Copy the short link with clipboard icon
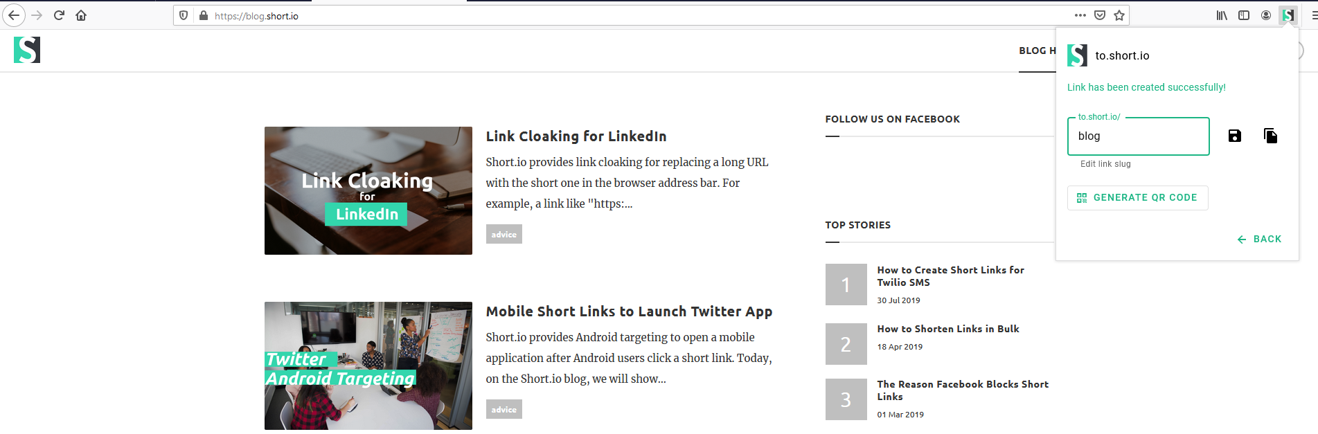The width and height of the screenshot is (1318, 434). tap(1270, 136)
